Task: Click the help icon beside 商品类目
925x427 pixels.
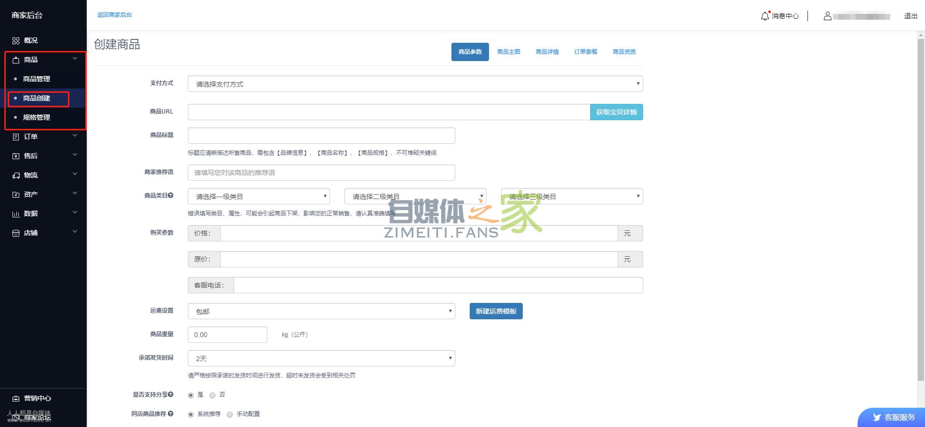Action: coord(171,195)
